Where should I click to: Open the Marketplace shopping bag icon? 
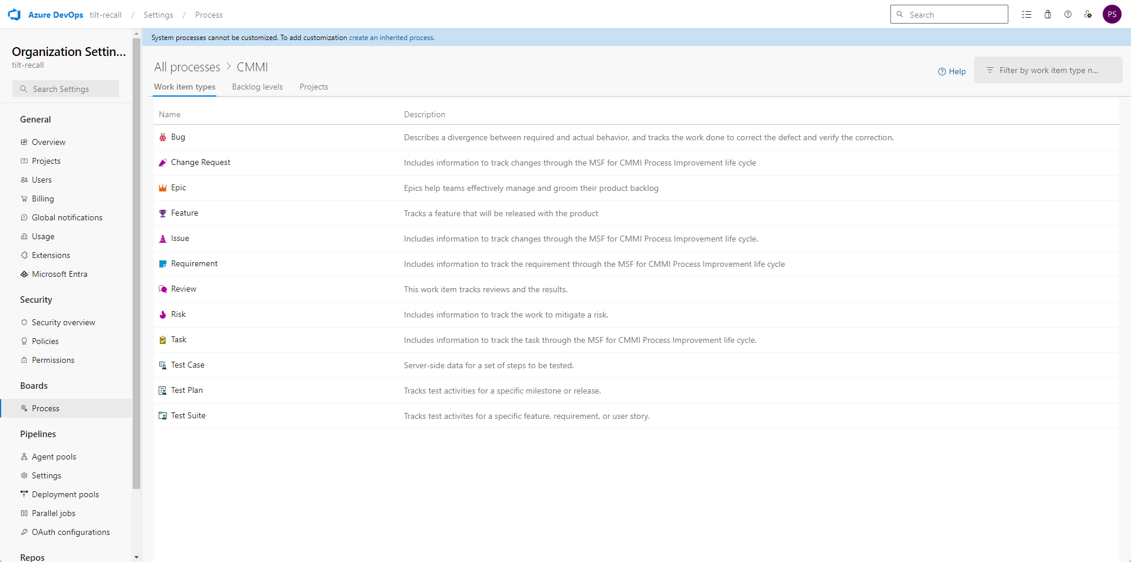1048,14
